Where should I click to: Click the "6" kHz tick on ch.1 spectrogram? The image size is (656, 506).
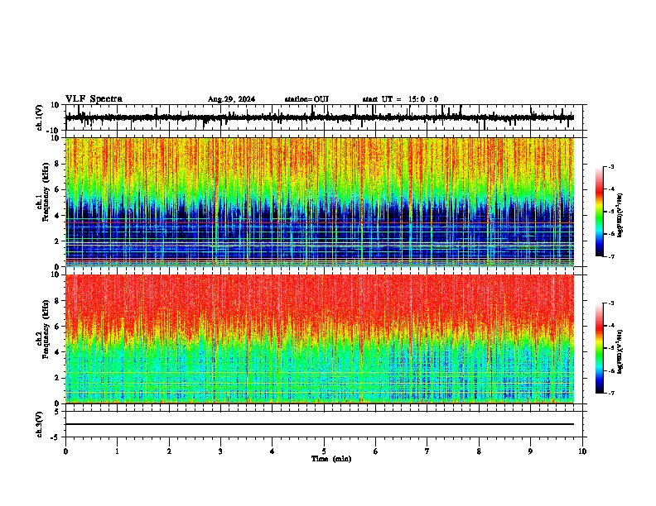[x=57, y=189]
